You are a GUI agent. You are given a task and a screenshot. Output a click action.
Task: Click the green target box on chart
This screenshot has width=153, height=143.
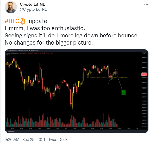123,92
